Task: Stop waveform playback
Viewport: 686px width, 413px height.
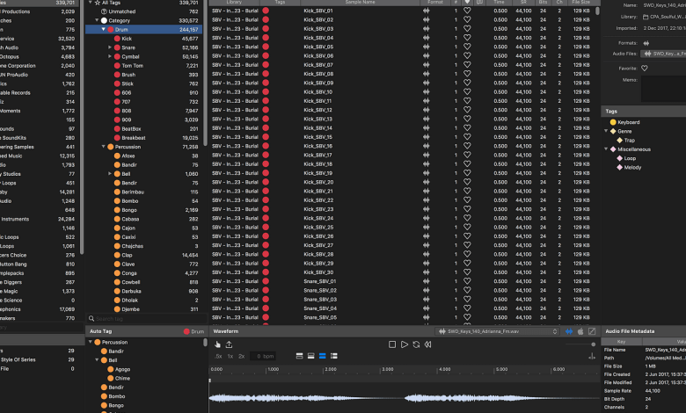Action: point(392,344)
